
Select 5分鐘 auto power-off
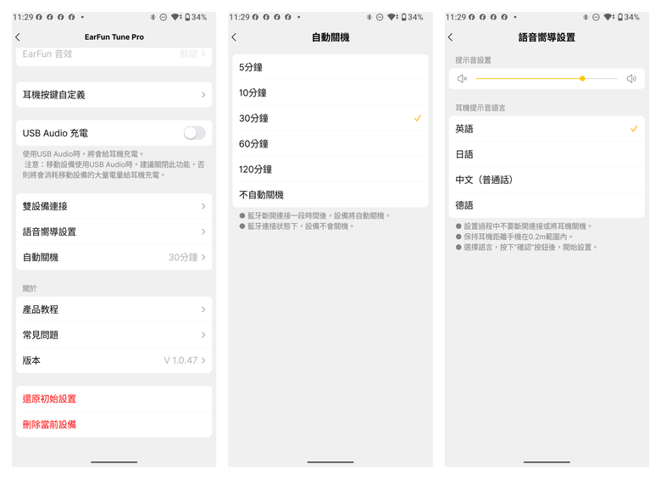pos(330,67)
